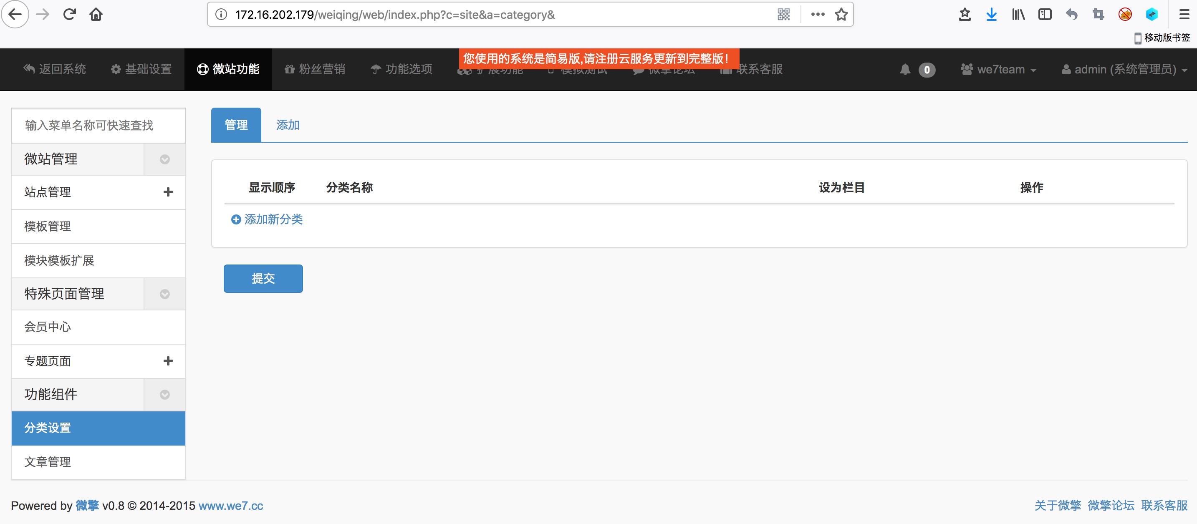
Task: Bookmark this page with the star icon
Action: click(x=841, y=15)
